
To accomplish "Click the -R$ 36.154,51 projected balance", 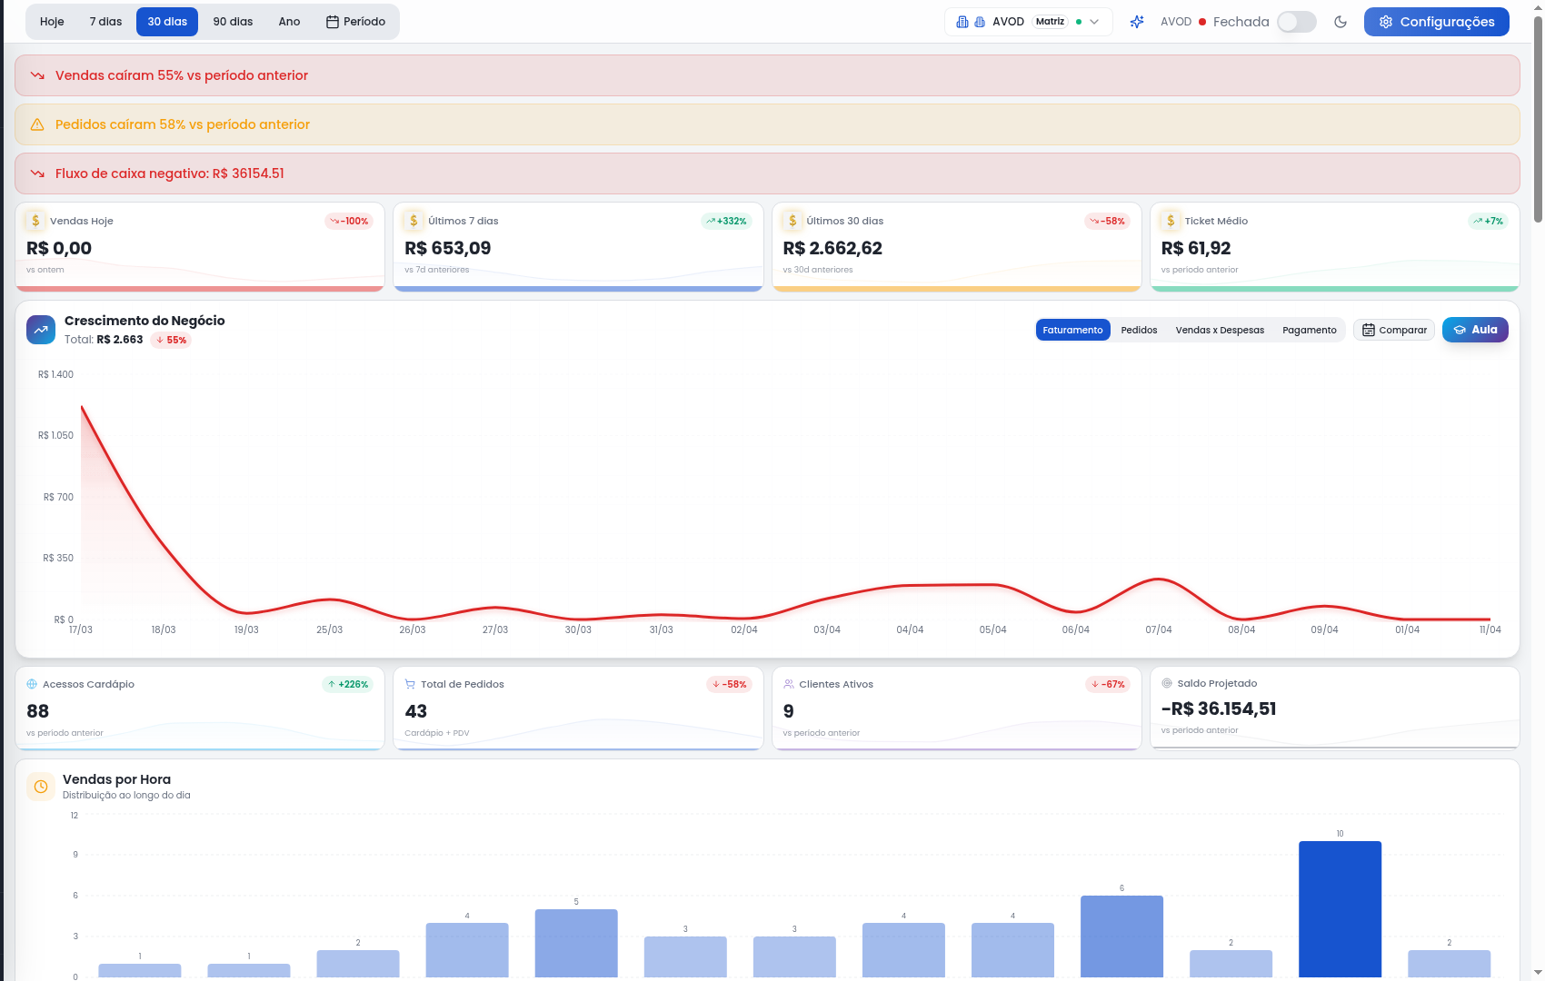I will pyautogui.click(x=1219, y=708).
